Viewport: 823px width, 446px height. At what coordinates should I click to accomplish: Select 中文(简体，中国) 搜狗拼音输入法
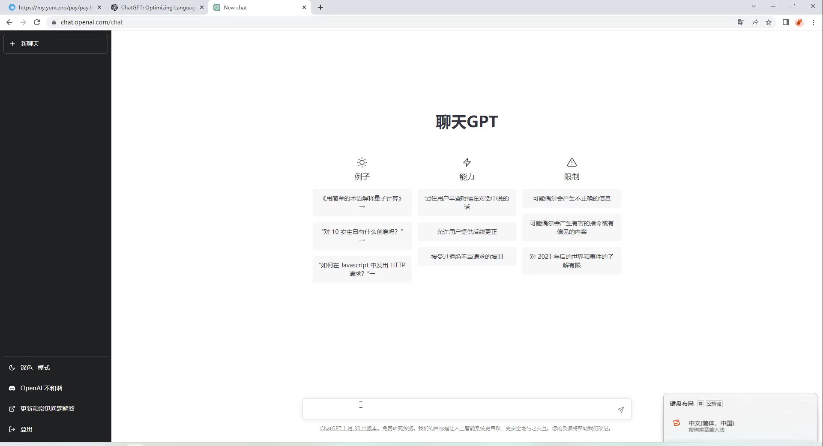tap(740, 426)
